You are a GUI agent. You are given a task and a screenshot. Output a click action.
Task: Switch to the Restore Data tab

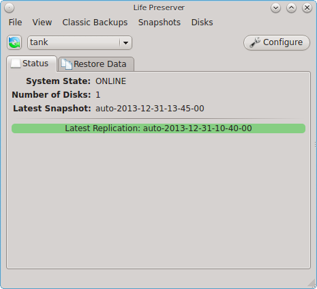click(96, 64)
